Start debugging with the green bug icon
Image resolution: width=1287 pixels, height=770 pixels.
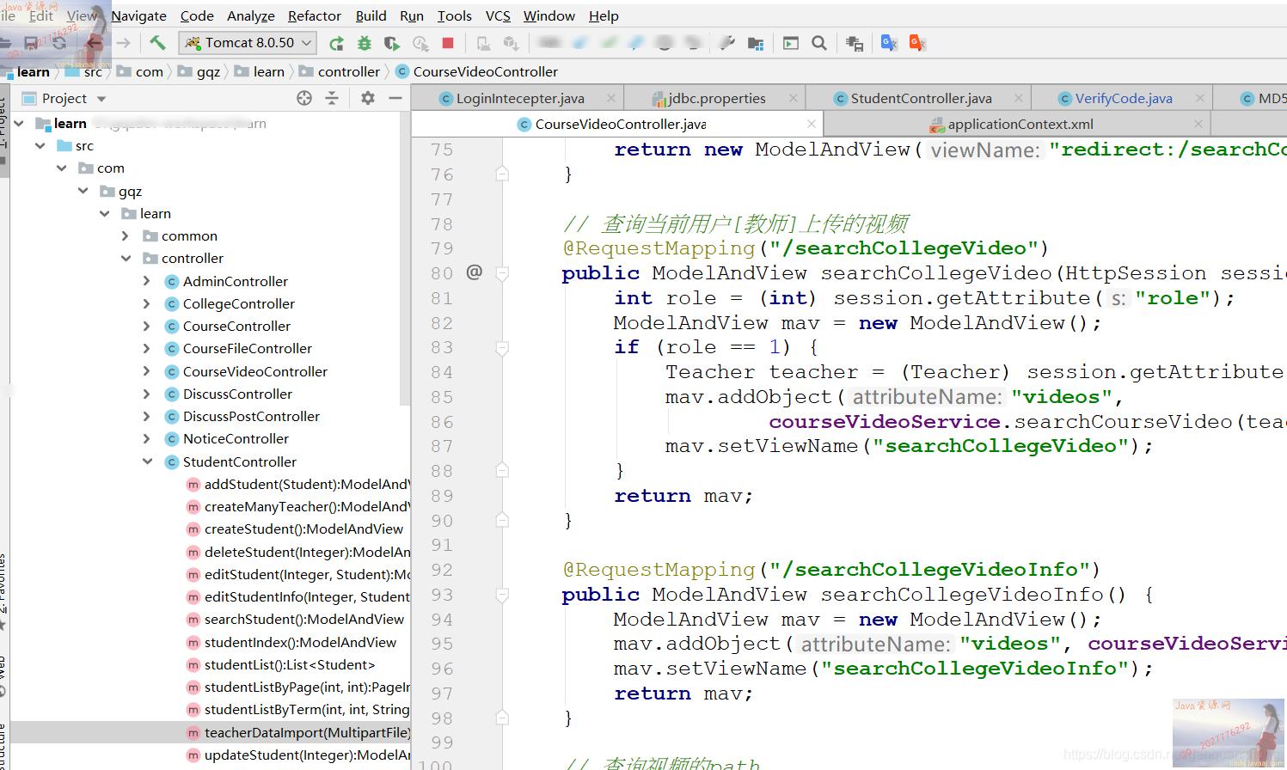pyautogui.click(x=365, y=43)
